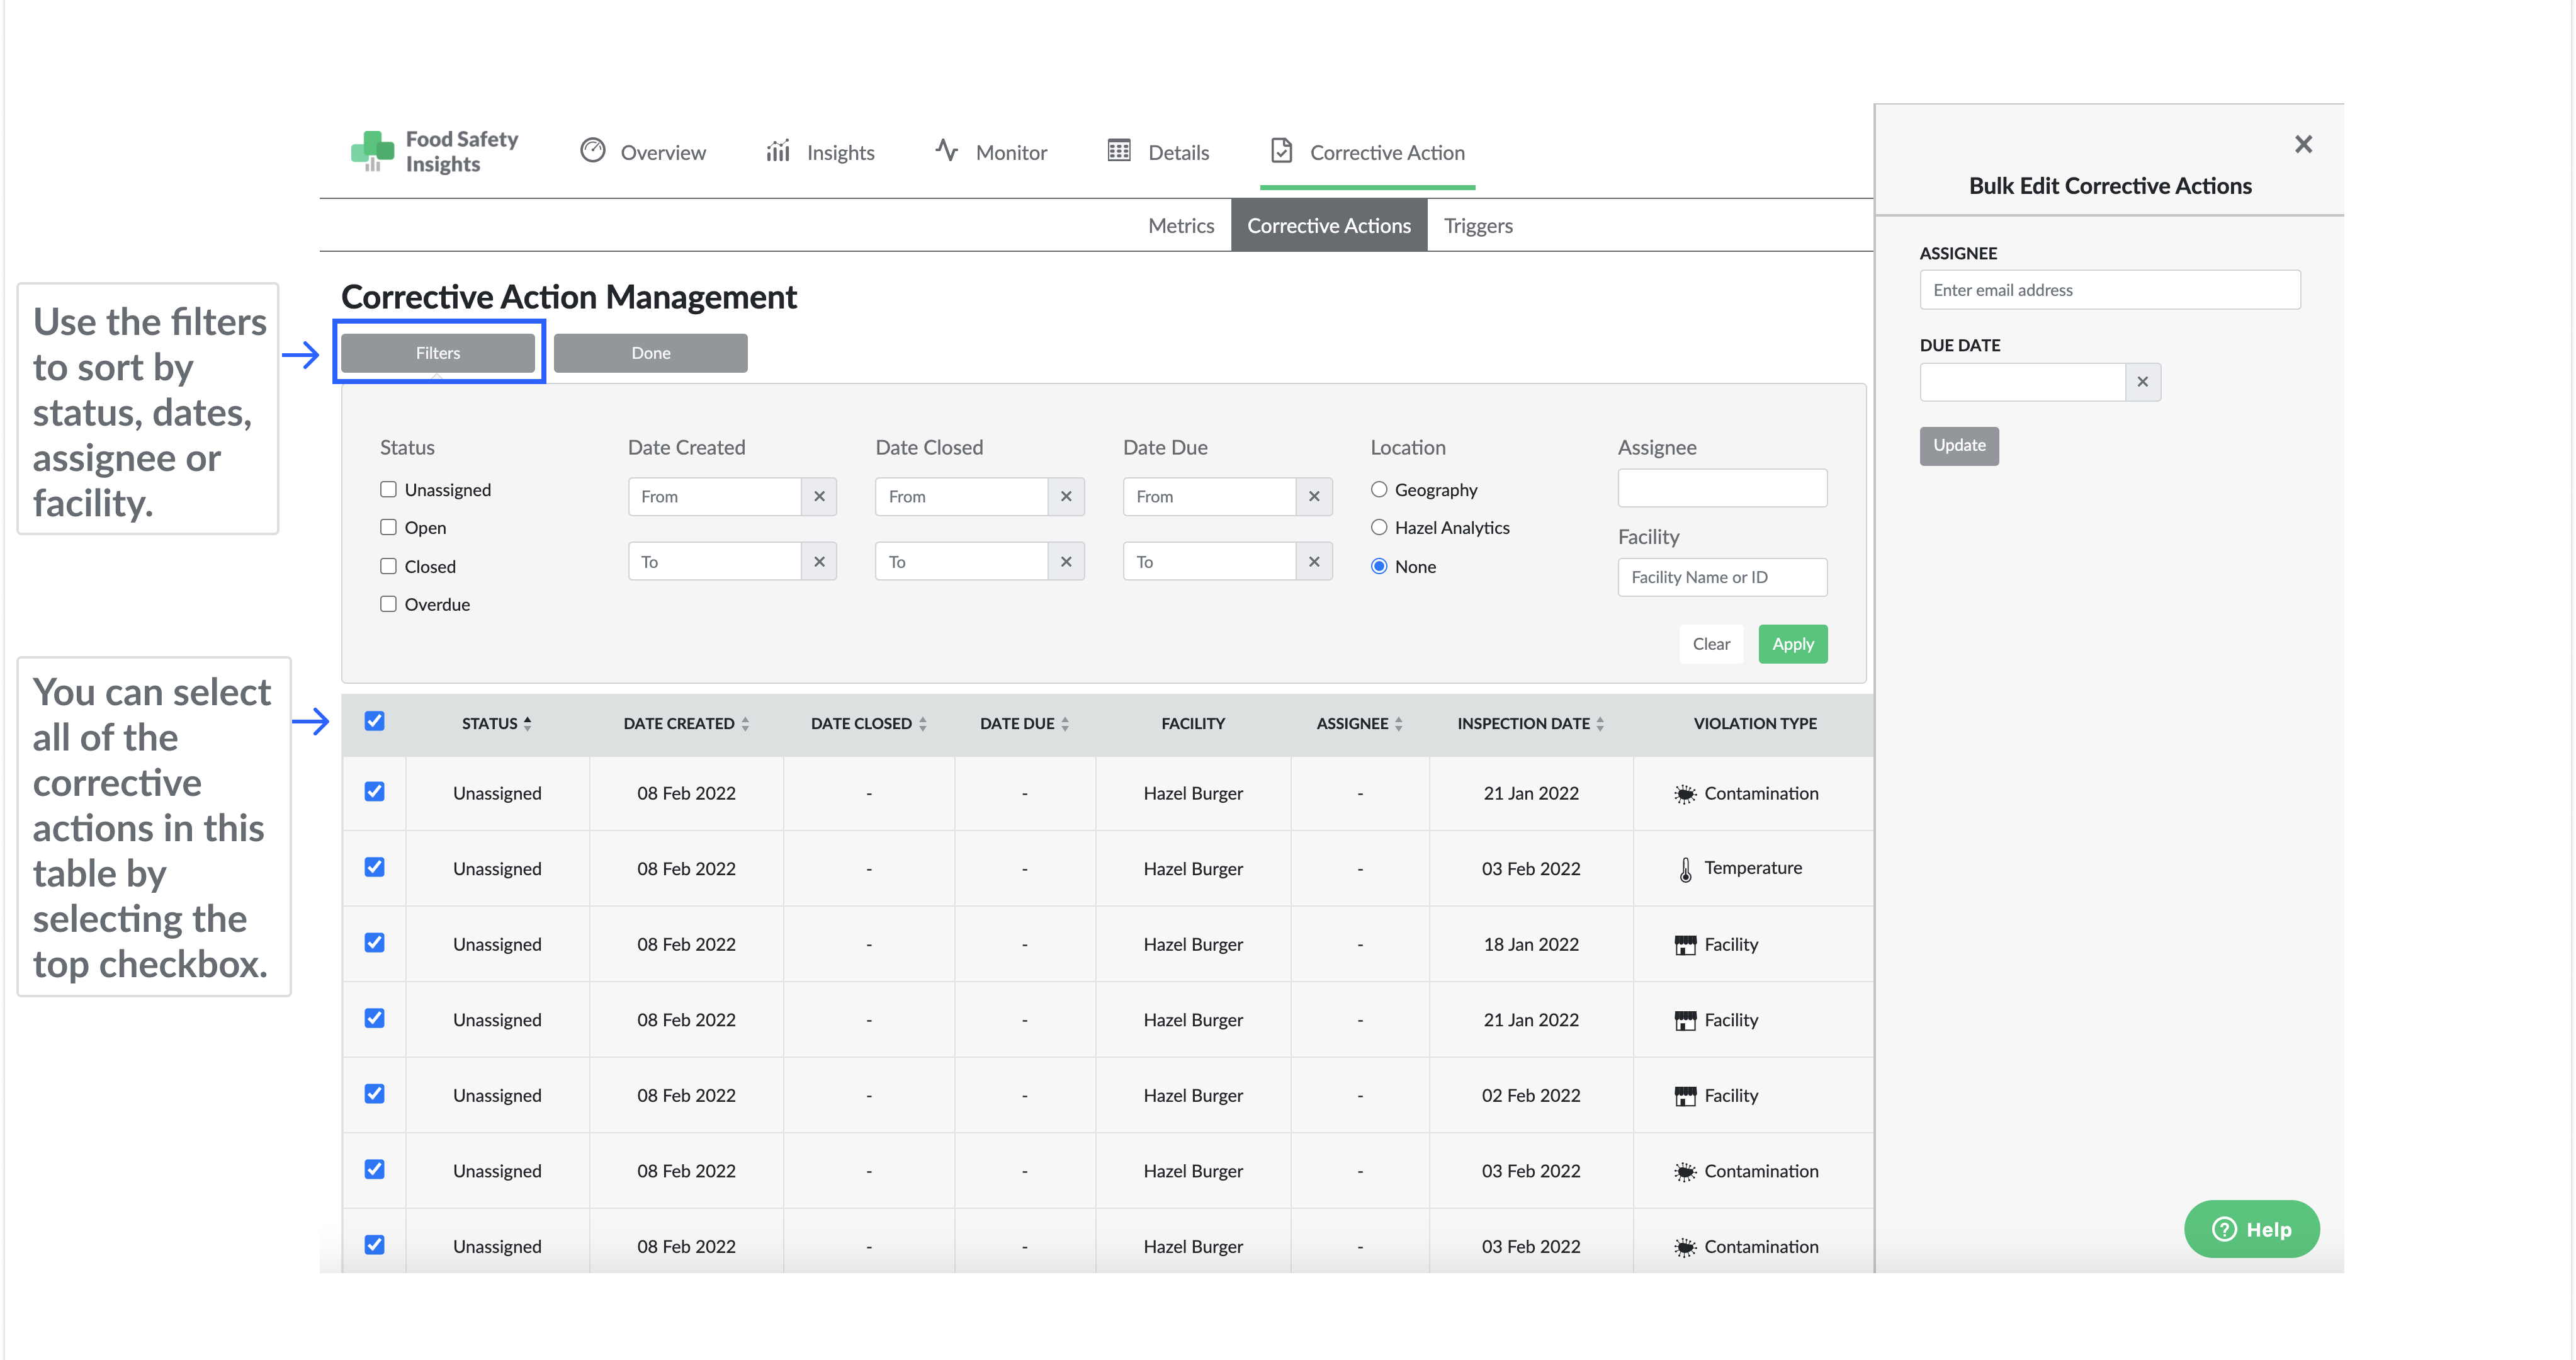Click the Insights bar chart icon
This screenshot has width=2576, height=1360.
point(778,151)
